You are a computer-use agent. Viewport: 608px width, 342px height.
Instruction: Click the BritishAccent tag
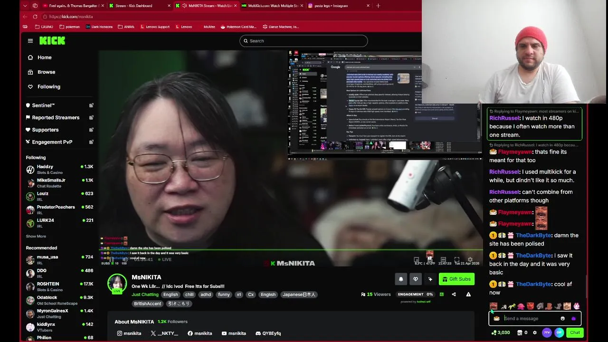click(x=147, y=304)
